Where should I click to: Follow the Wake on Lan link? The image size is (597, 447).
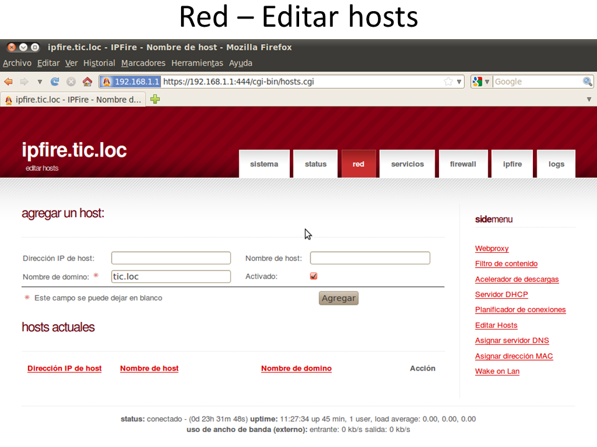[x=497, y=371]
